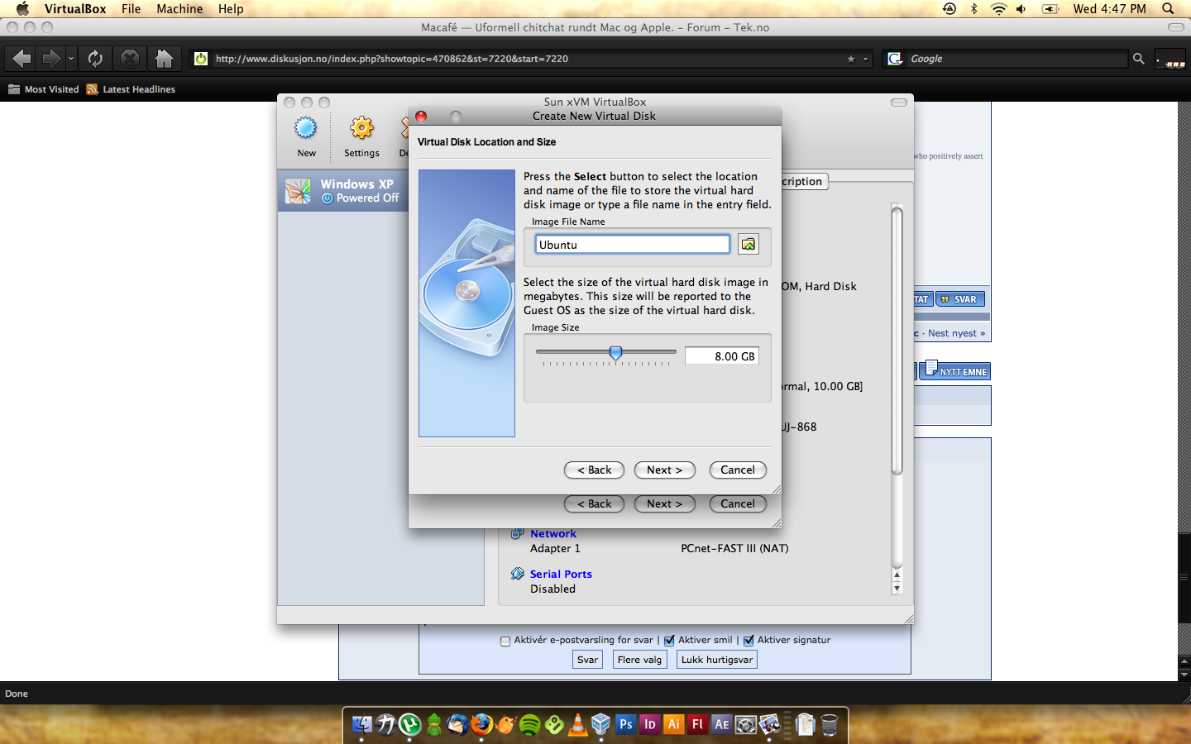
Task: Launch VLC from the Dock
Action: [577, 724]
